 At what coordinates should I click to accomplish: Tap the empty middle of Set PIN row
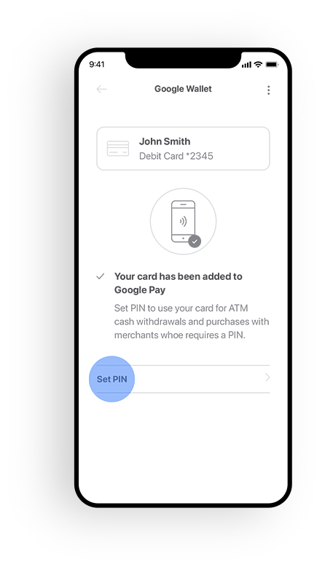[x=195, y=379]
